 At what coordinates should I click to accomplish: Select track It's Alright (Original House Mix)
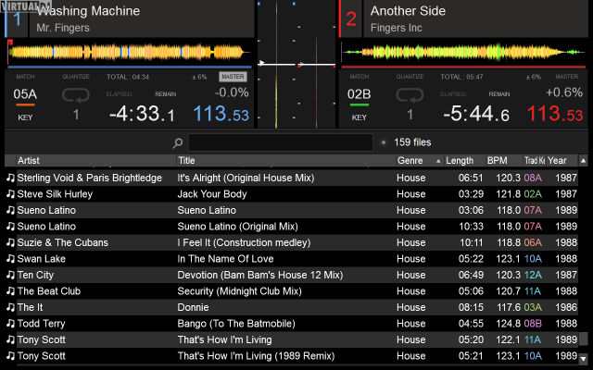(x=246, y=178)
